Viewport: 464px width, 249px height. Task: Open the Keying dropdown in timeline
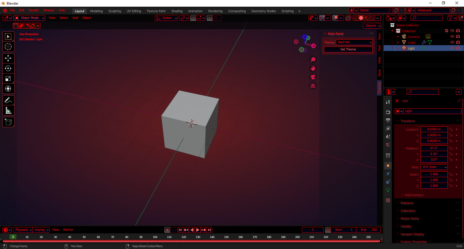click(41, 230)
